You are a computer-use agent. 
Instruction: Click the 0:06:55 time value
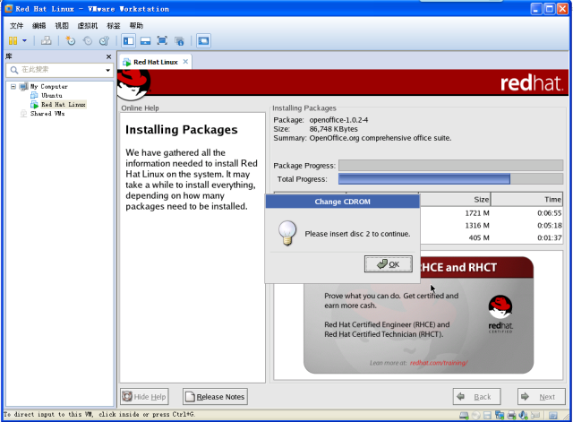click(x=549, y=213)
